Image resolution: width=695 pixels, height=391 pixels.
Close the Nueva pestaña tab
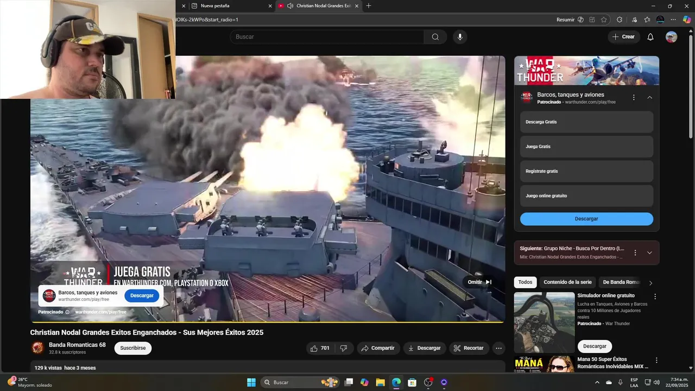270,6
